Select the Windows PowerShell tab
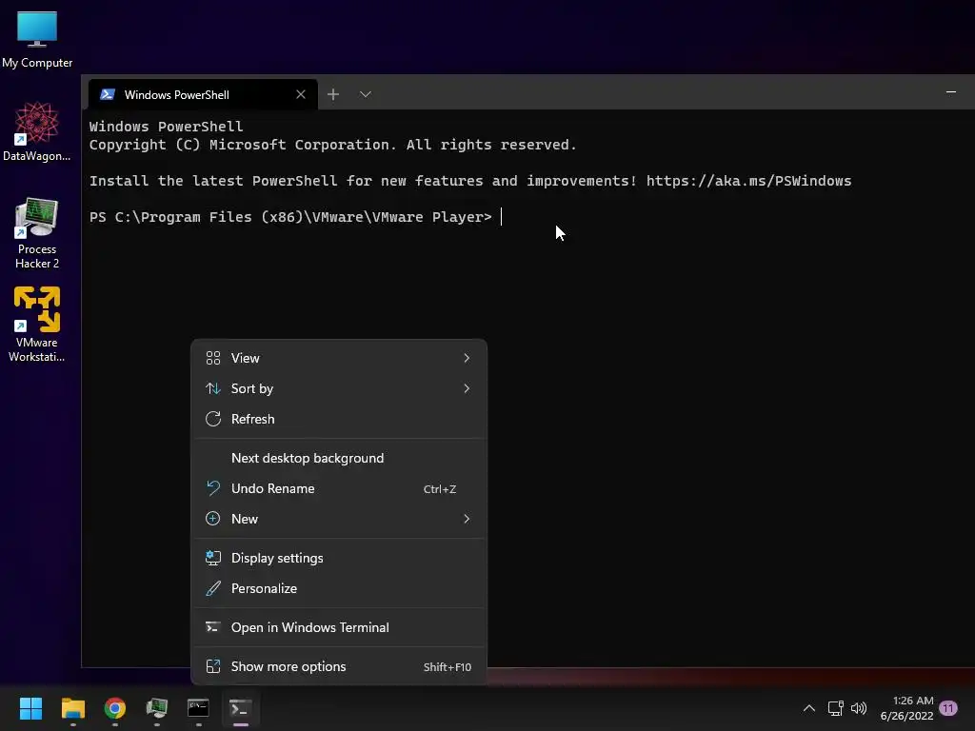This screenshot has width=975, height=731. click(203, 94)
